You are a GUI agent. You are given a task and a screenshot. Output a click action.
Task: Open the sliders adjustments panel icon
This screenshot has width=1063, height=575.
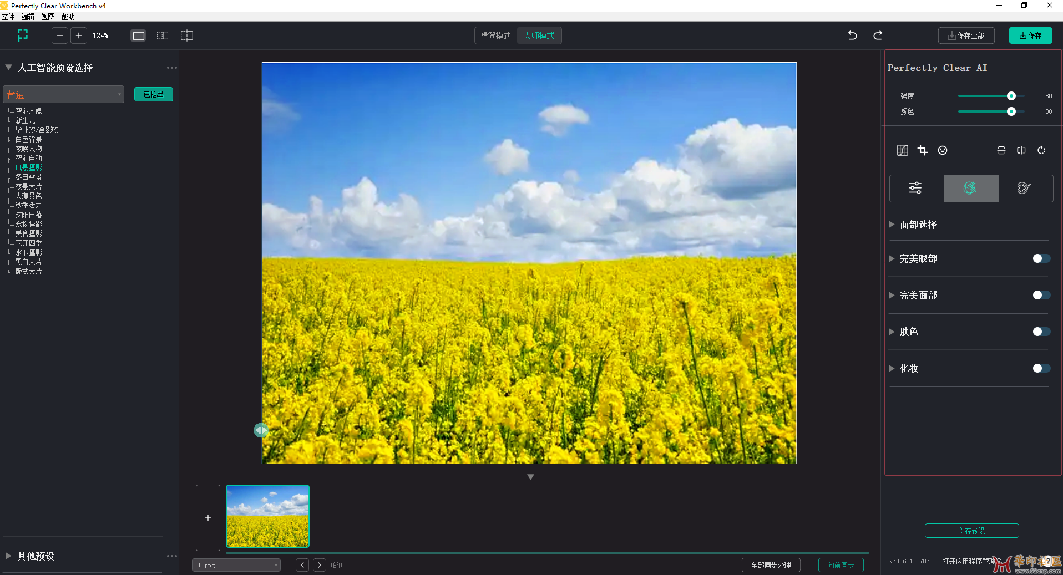[x=915, y=188]
